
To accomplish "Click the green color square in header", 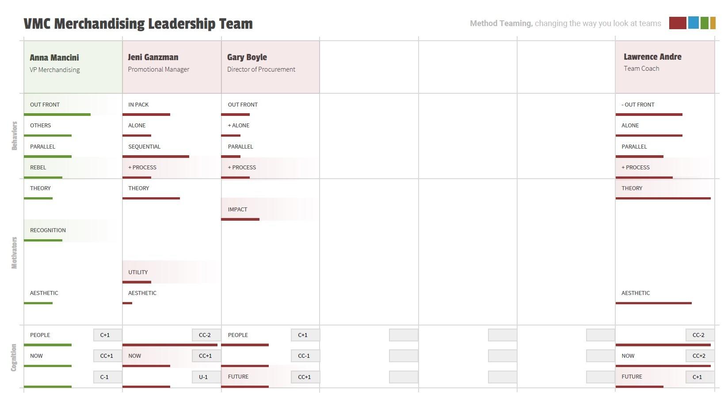I will click(x=705, y=23).
